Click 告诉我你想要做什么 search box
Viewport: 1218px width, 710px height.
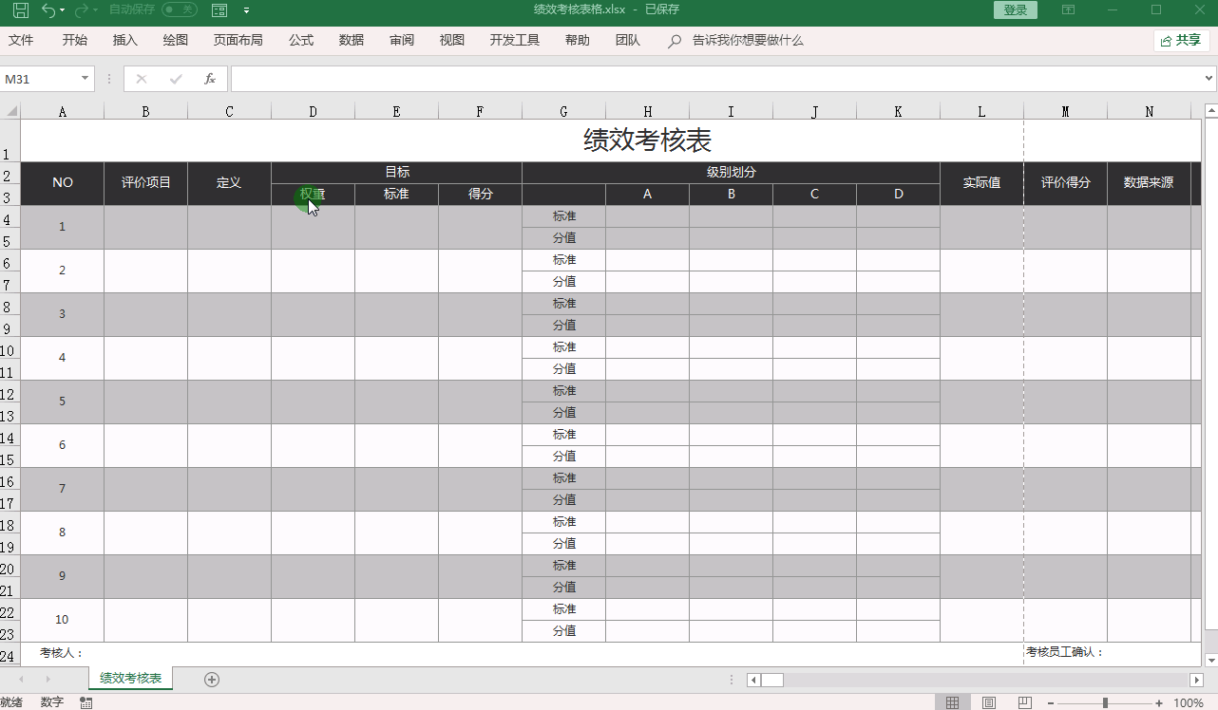point(748,41)
